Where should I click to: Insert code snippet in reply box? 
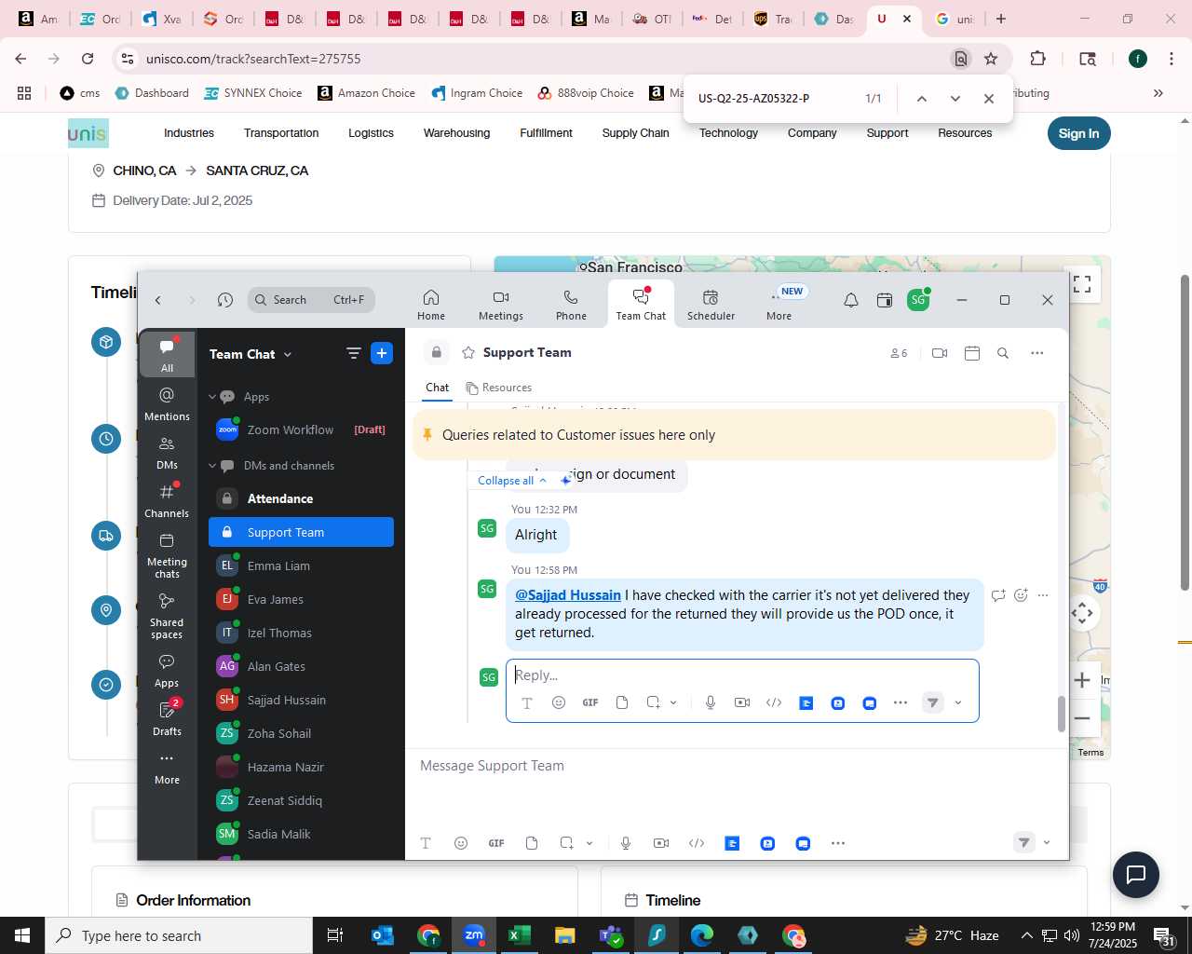(774, 702)
